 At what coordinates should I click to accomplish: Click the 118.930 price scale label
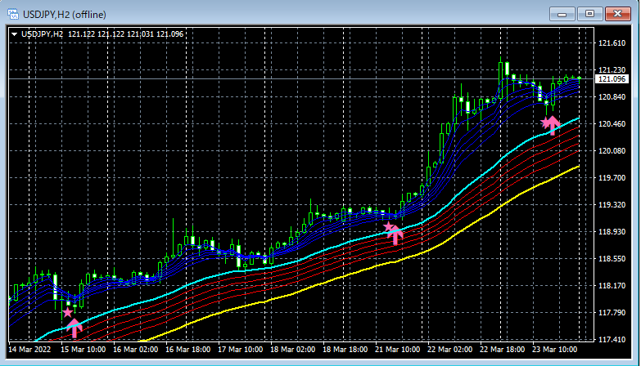click(612, 232)
